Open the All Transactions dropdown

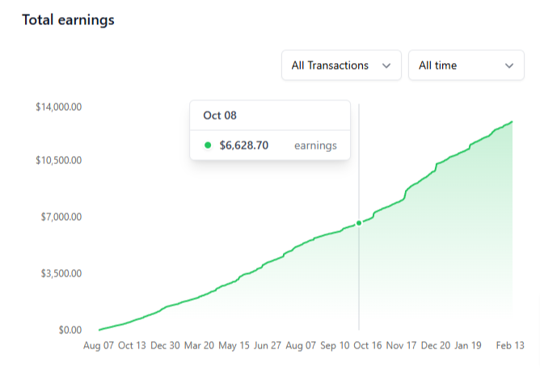click(x=340, y=65)
